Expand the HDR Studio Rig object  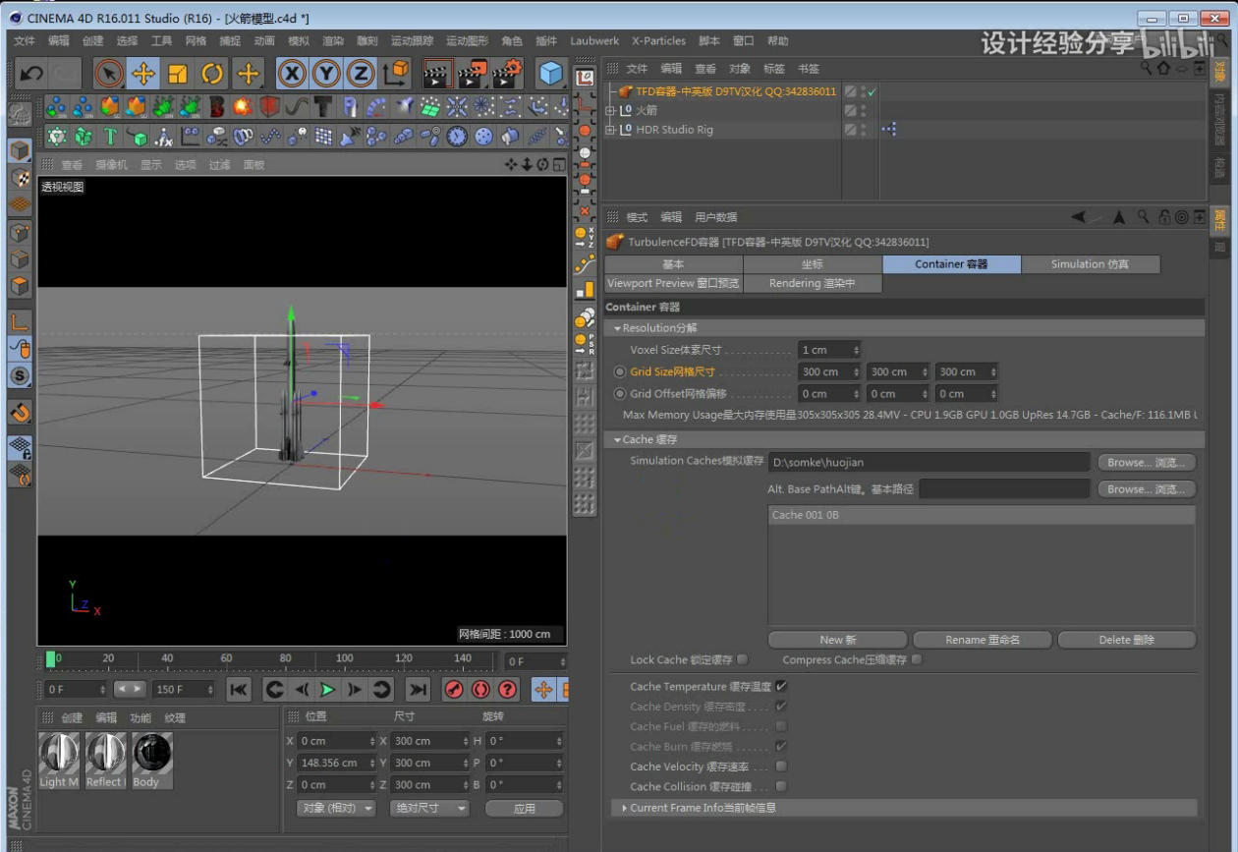coord(610,130)
